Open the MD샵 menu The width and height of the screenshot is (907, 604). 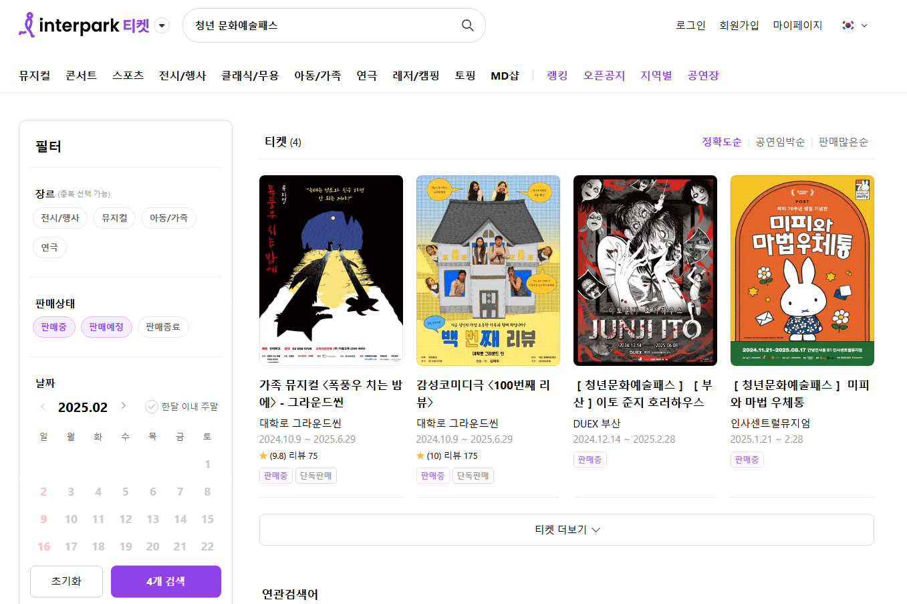click(x=505, y=76)
